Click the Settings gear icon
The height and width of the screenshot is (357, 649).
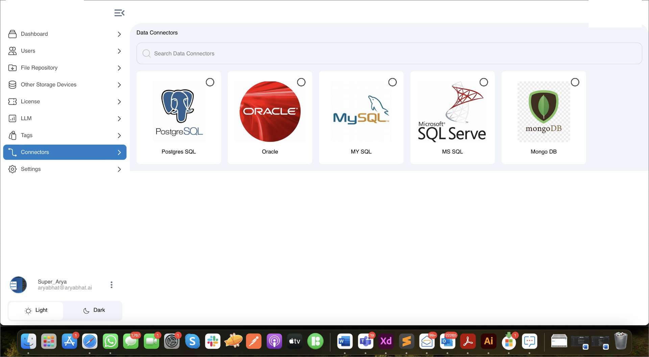13,169
